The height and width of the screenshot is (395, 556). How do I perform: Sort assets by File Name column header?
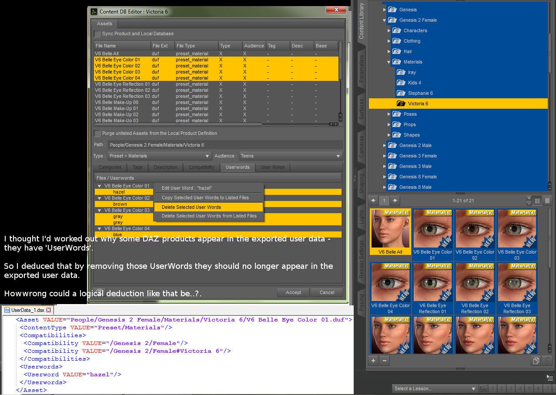pyautogui.click(x=122, y=46)
